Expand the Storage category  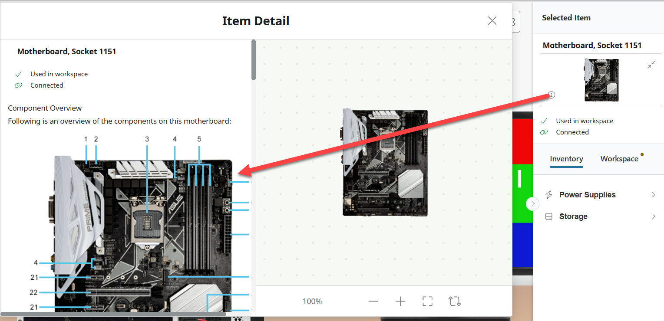pyautogui.click(x=601, y=216)
